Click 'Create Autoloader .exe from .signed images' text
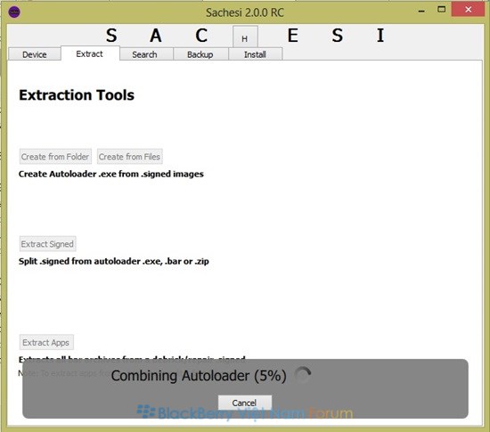The image size is (490, 432). pos(111,174)
